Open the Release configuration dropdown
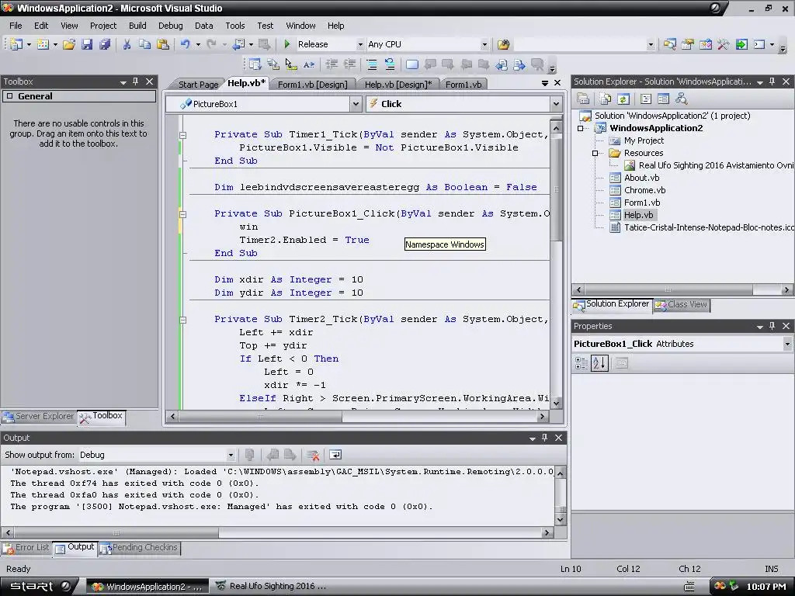This screenshot has height=596, width=795. 360,44
